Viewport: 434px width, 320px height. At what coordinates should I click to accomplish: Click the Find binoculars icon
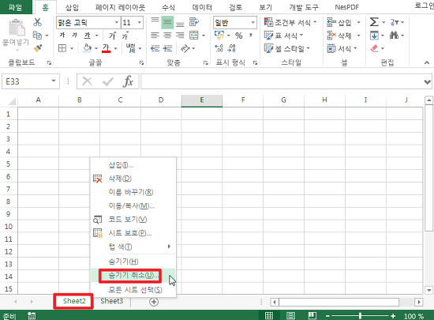click(x=394, y=36)
